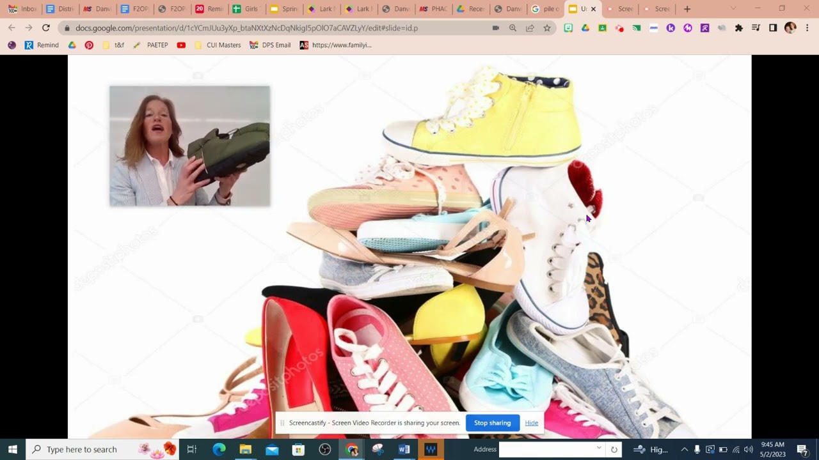Switch to the Rece Drive tab
Screen dimensions: 819x460
(x=469, y=9)
